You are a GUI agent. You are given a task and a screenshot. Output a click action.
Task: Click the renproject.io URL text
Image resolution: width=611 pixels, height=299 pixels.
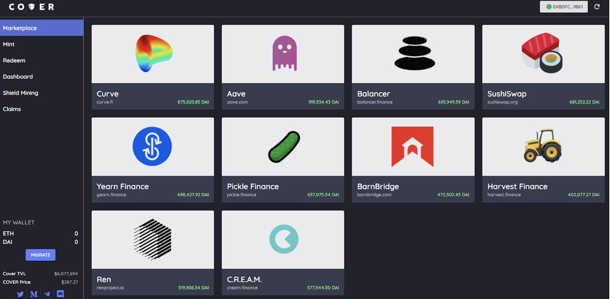coord(111,288)
